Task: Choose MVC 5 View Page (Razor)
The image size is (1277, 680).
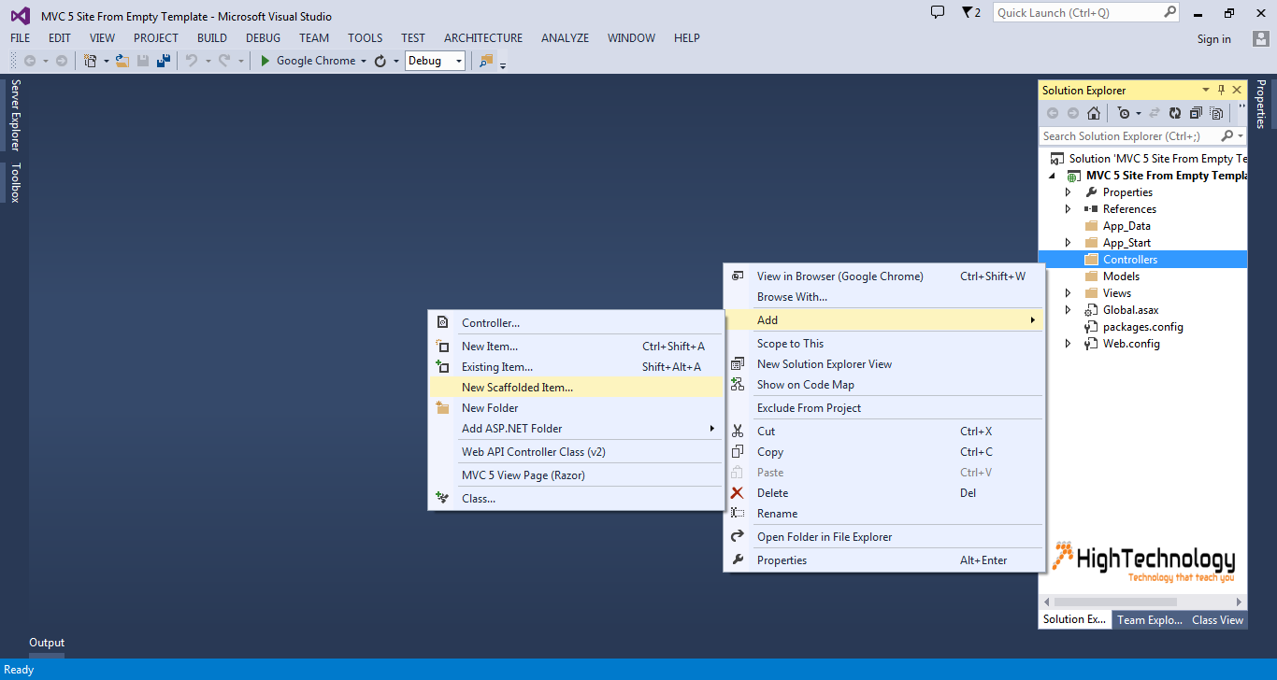Action: (x=576, y=475)
